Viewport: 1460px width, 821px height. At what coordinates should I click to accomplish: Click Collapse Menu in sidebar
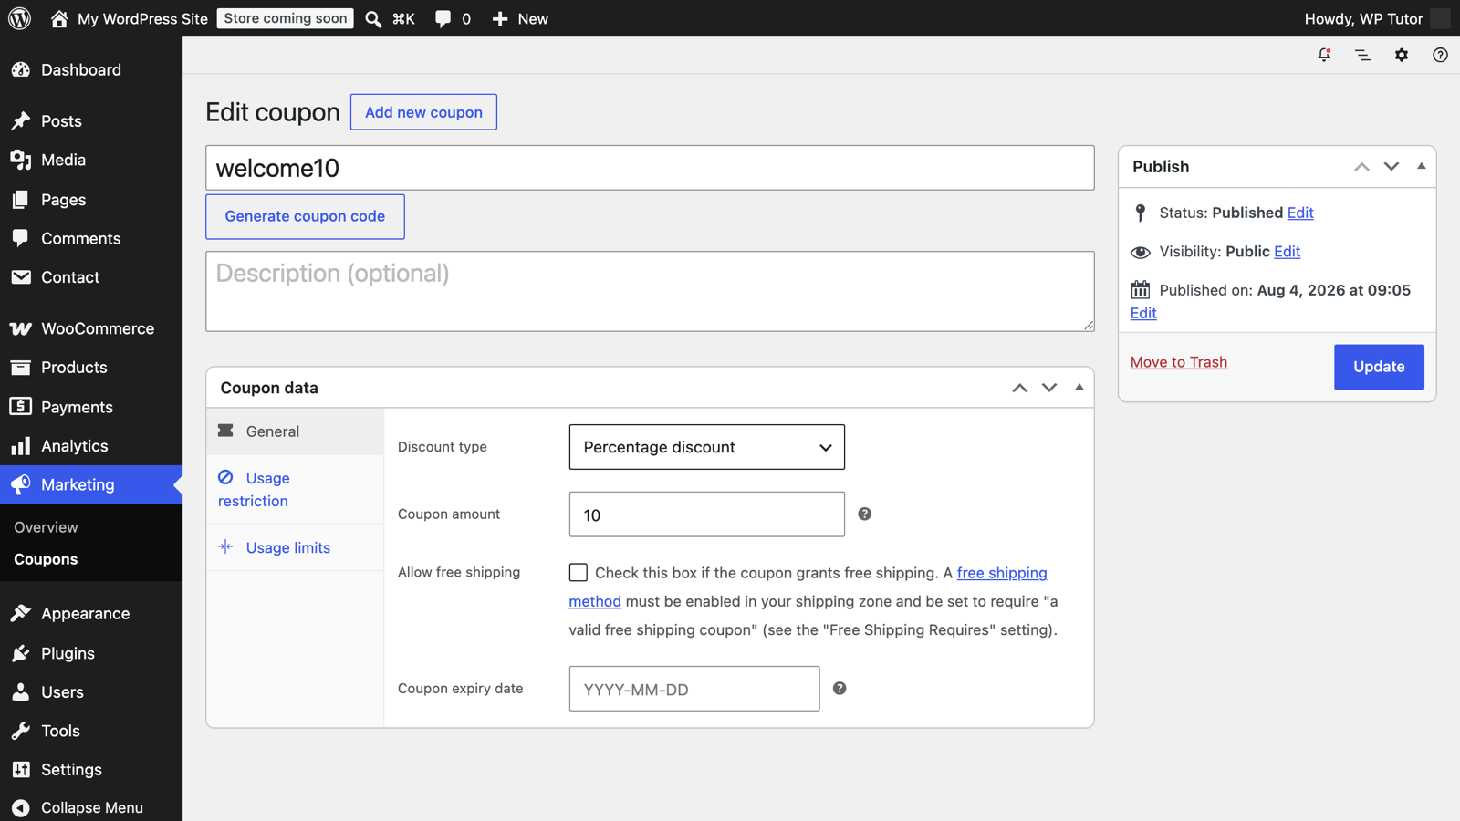[91, 807]
